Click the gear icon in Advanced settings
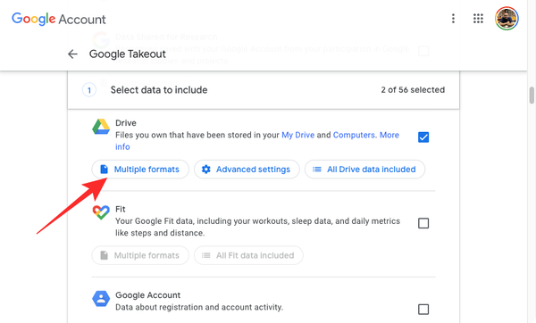The image size is (536, 323). pyautogui.click(x=206, y=170)
